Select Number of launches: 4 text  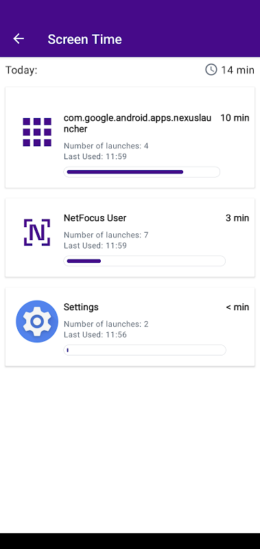point(106,145)
